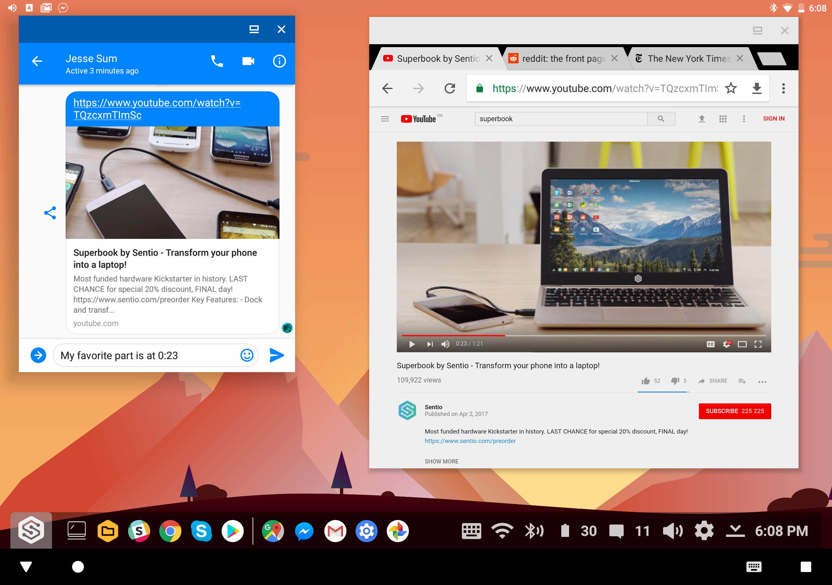Open Google Maps from the taskbar
The width and height of the screenshot is (832, 585).
point(273,531)
